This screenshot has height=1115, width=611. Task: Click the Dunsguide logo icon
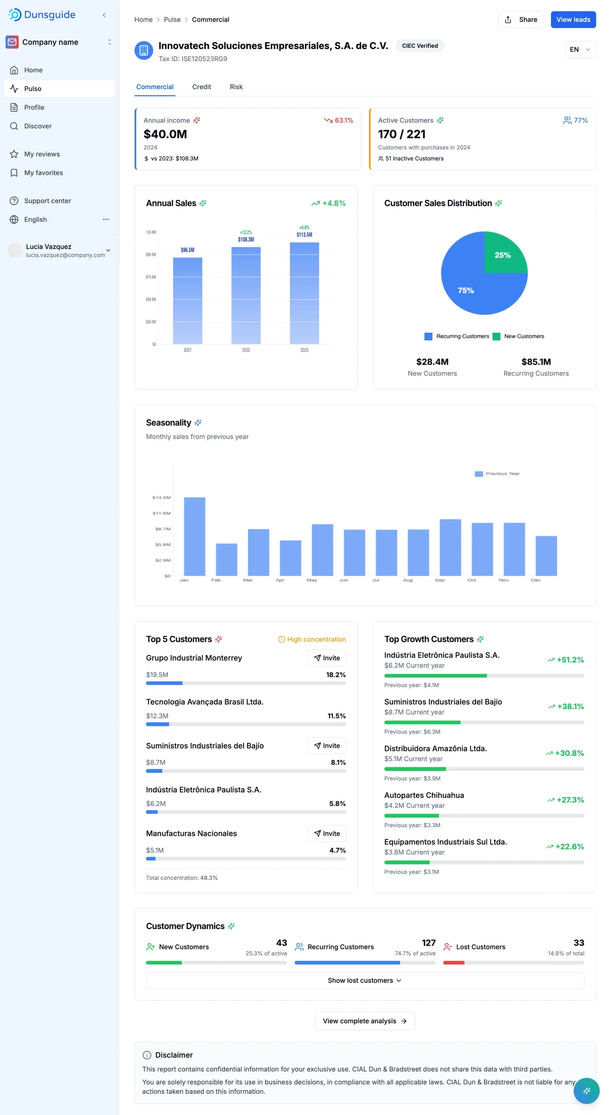[15, 15]
